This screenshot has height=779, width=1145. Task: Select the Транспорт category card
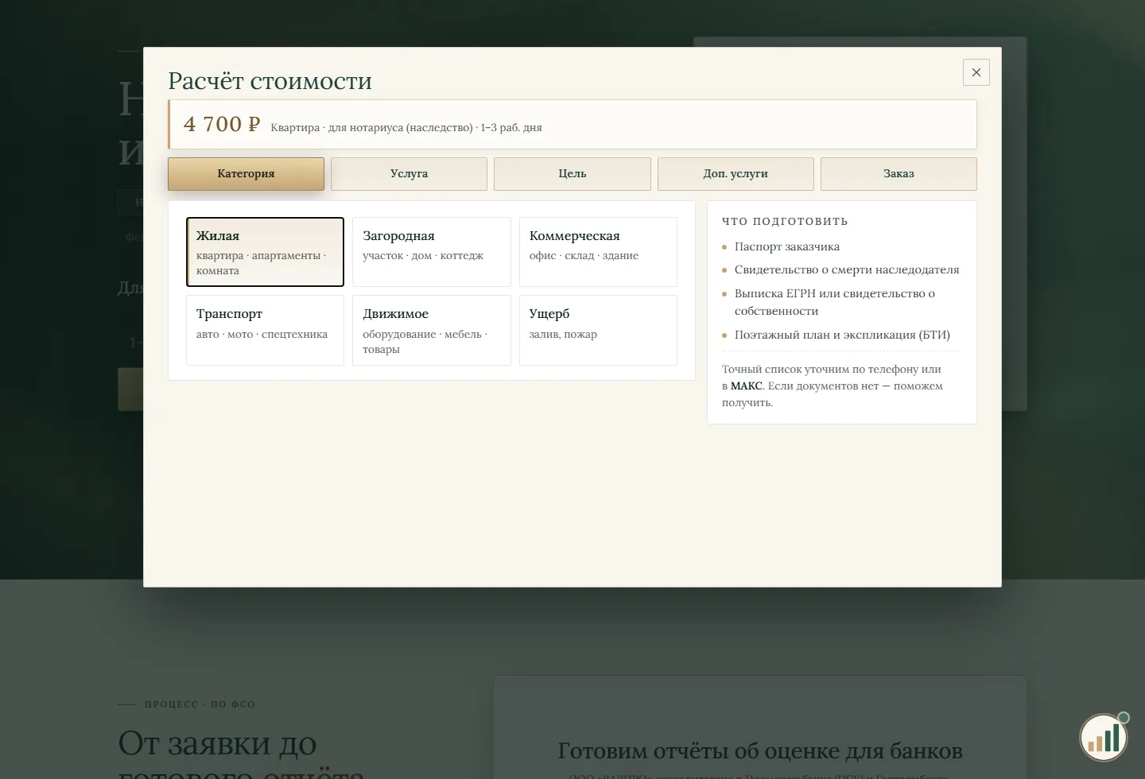pos(265,330)
